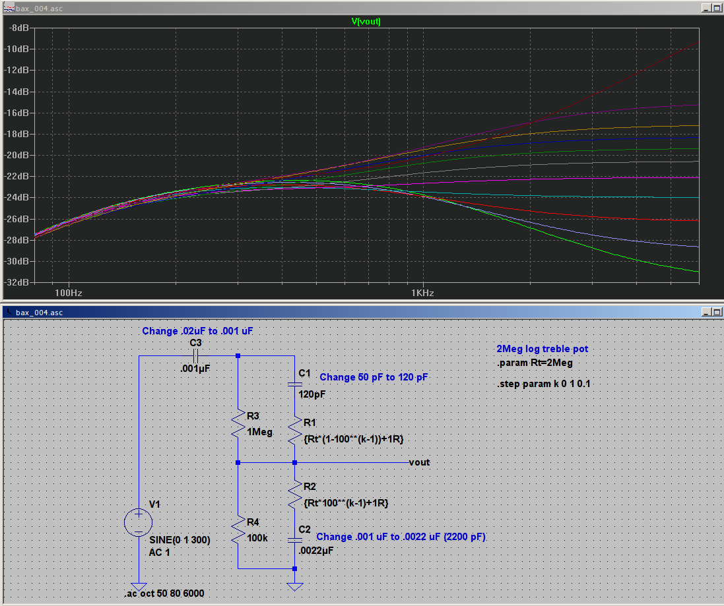724x606 pixels.
Task: Click the V1 voltage source symbol
Action: point(139,522)
